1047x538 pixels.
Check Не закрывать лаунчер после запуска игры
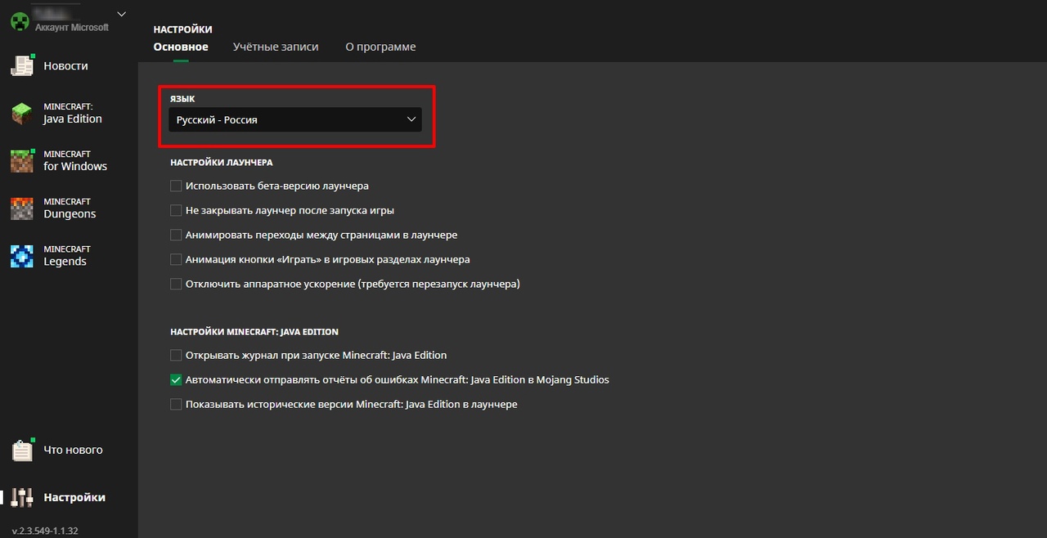pos(176,210)
